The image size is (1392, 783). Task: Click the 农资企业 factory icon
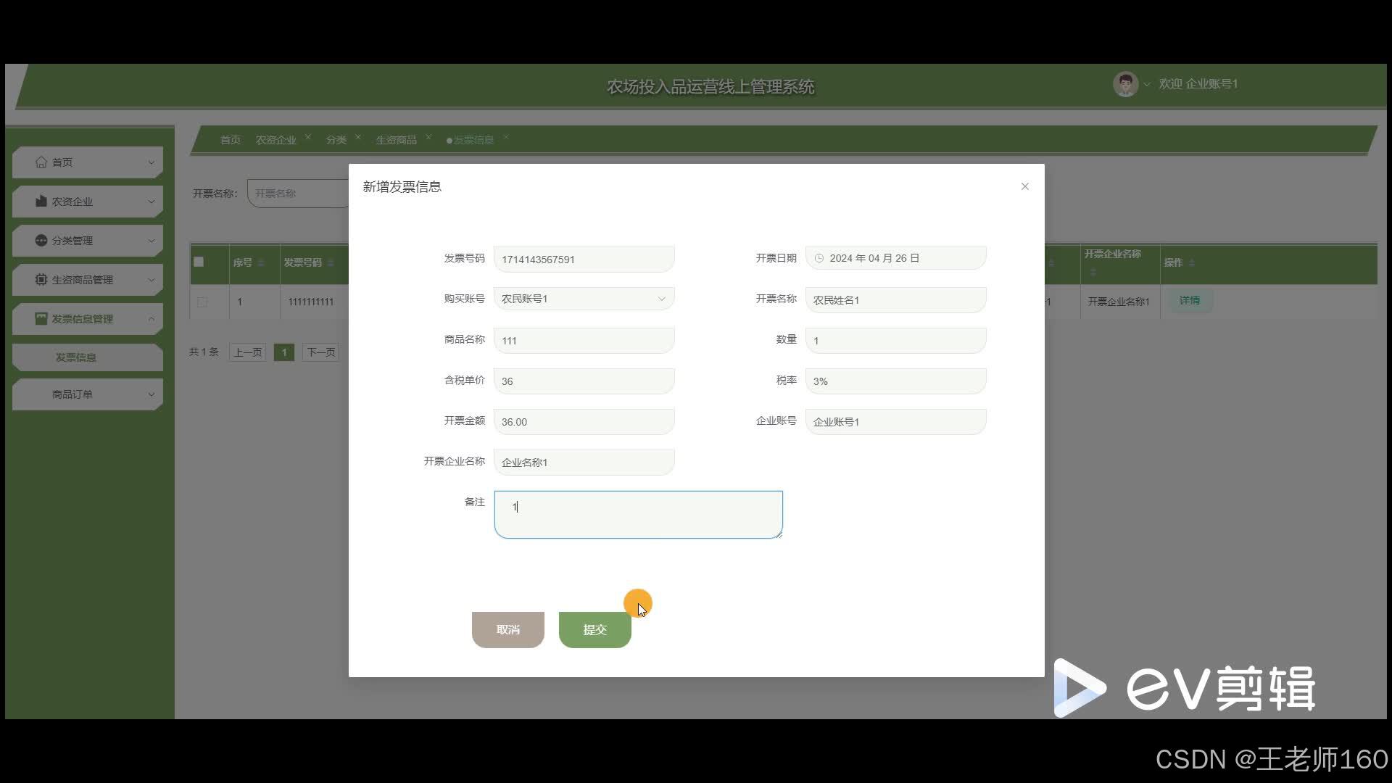click(41, 201)
